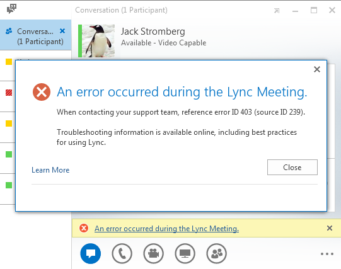Open the instant message chat button
The height and width of the screenshot is (269, 341).
(91, 253)
